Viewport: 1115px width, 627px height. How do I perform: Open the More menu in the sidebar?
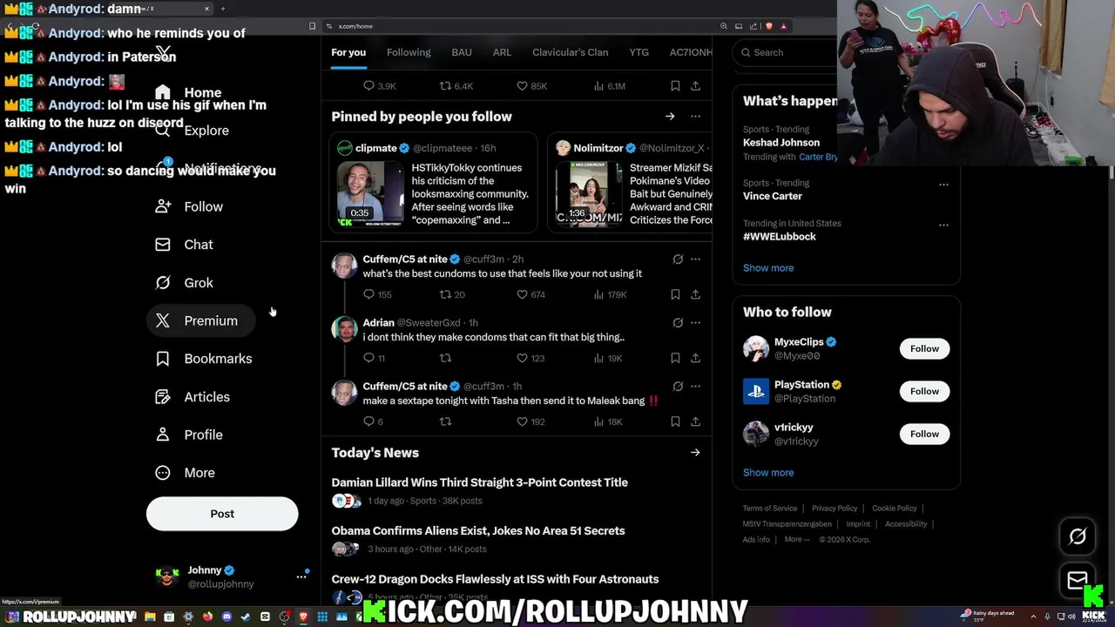coord(185,473)
